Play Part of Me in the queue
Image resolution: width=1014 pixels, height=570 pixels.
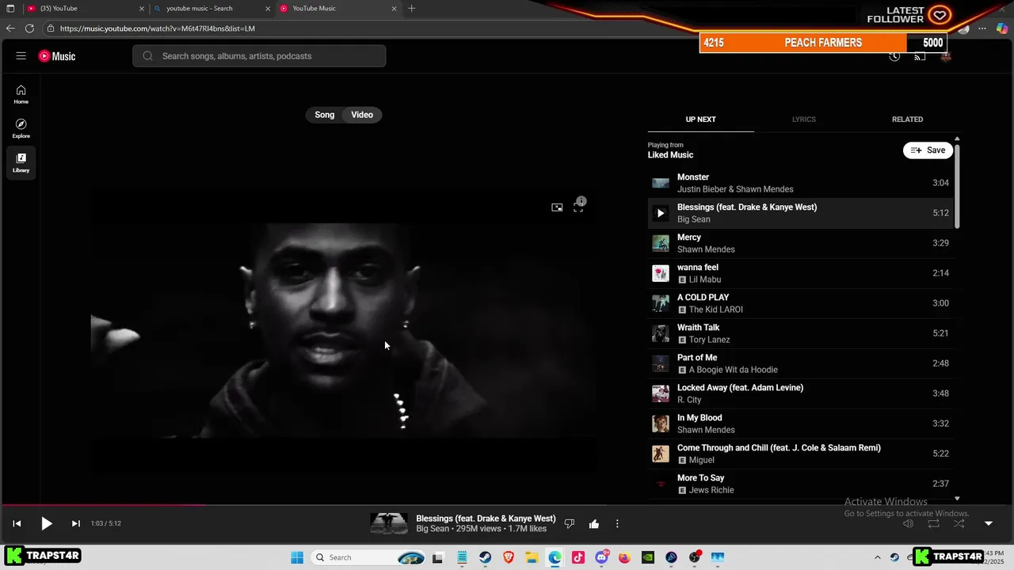click(801, 363)
